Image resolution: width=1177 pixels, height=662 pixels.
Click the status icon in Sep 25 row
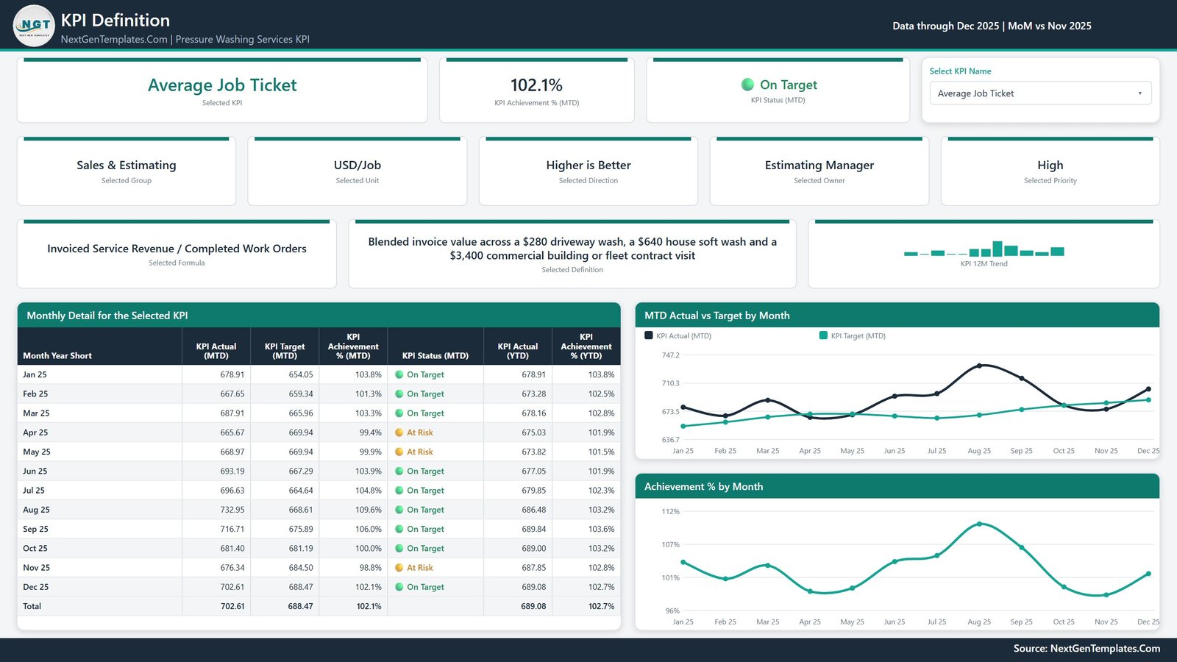coord(399,529)
